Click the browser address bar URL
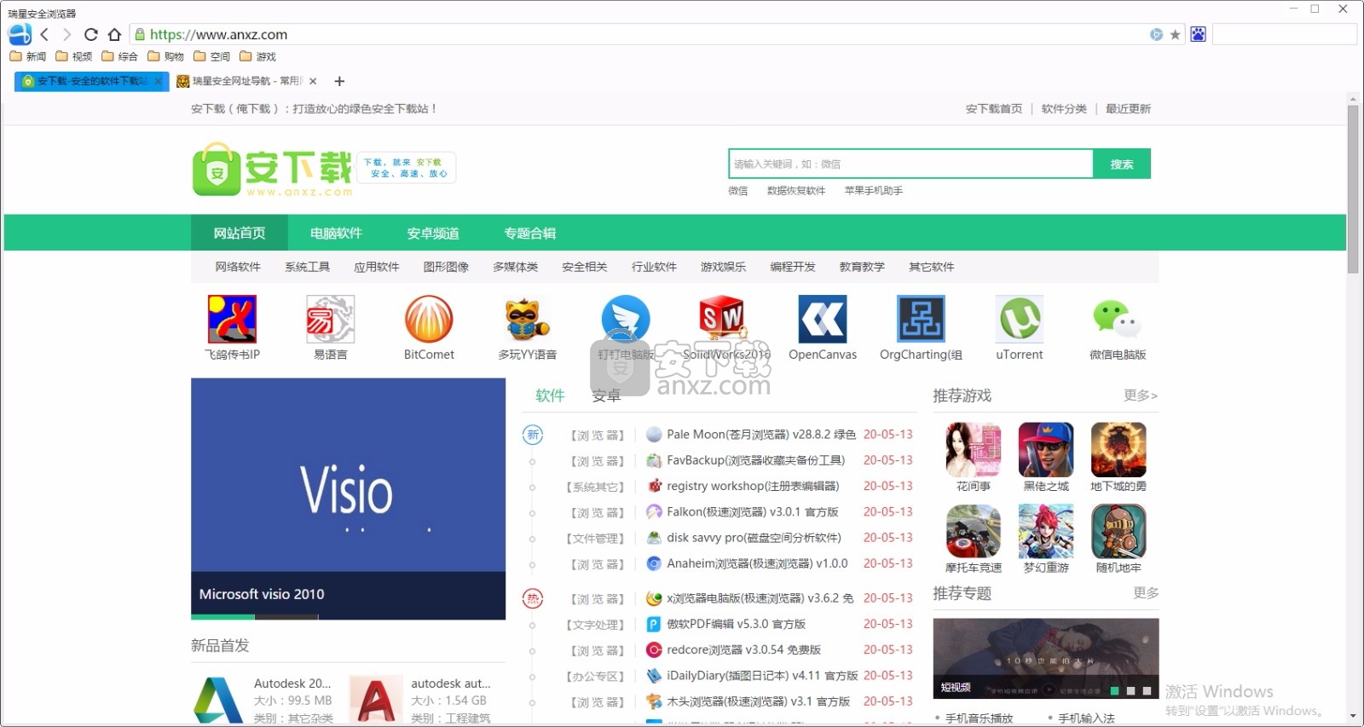Screen dimensions: 1364x727 click(218, 34)
